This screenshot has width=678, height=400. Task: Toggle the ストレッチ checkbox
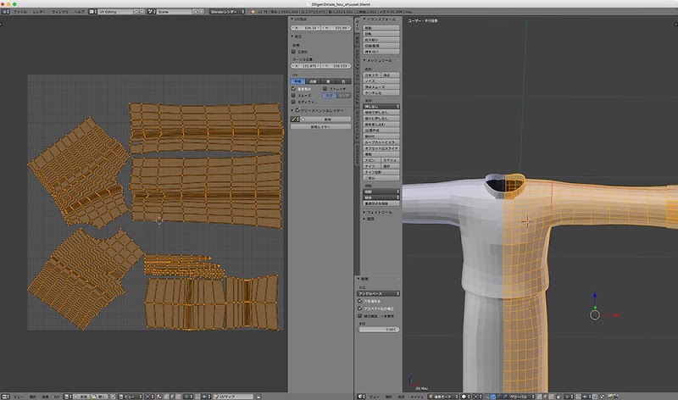[x=325, y=87]
